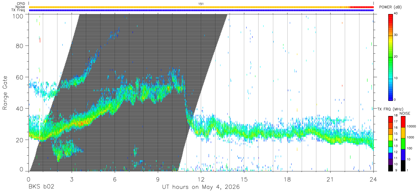Click the Noise row label
Screen dimensions: 420x194
tap(20, 7)
